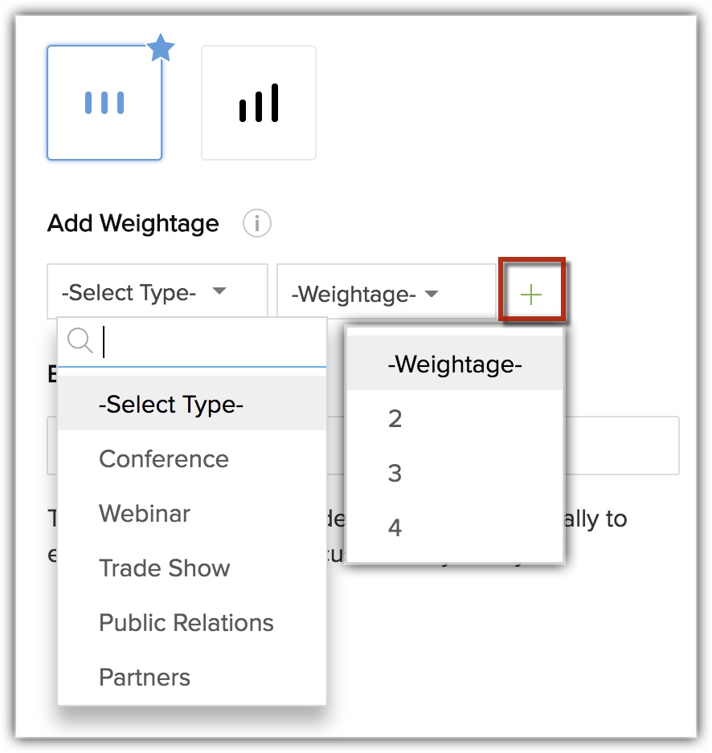The image size is (712, 753).
Task: Select the ascending bars layout icon
Action: [258, 103]
